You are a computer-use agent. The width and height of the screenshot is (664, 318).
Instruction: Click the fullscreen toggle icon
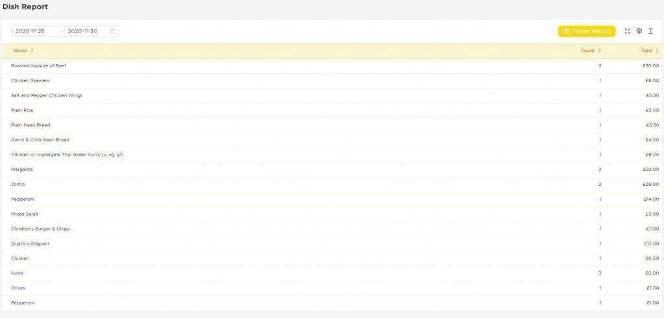(628, 31)
